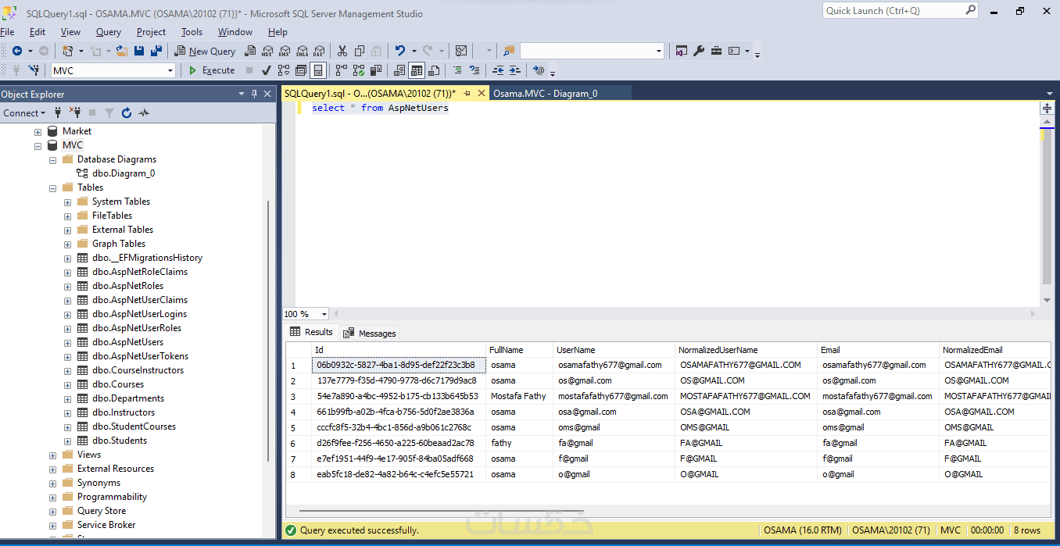Toggle Results to Text mode
The image size is (1060, 546).
399,70
